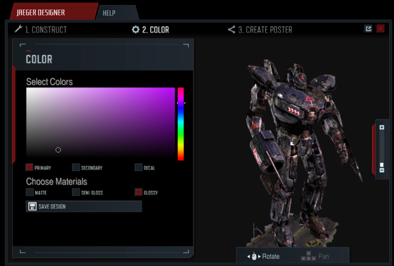Click the share icon beside Create Poster
Image resolution: width=394 pixels, height=266 pixels.
click(231, 30)
